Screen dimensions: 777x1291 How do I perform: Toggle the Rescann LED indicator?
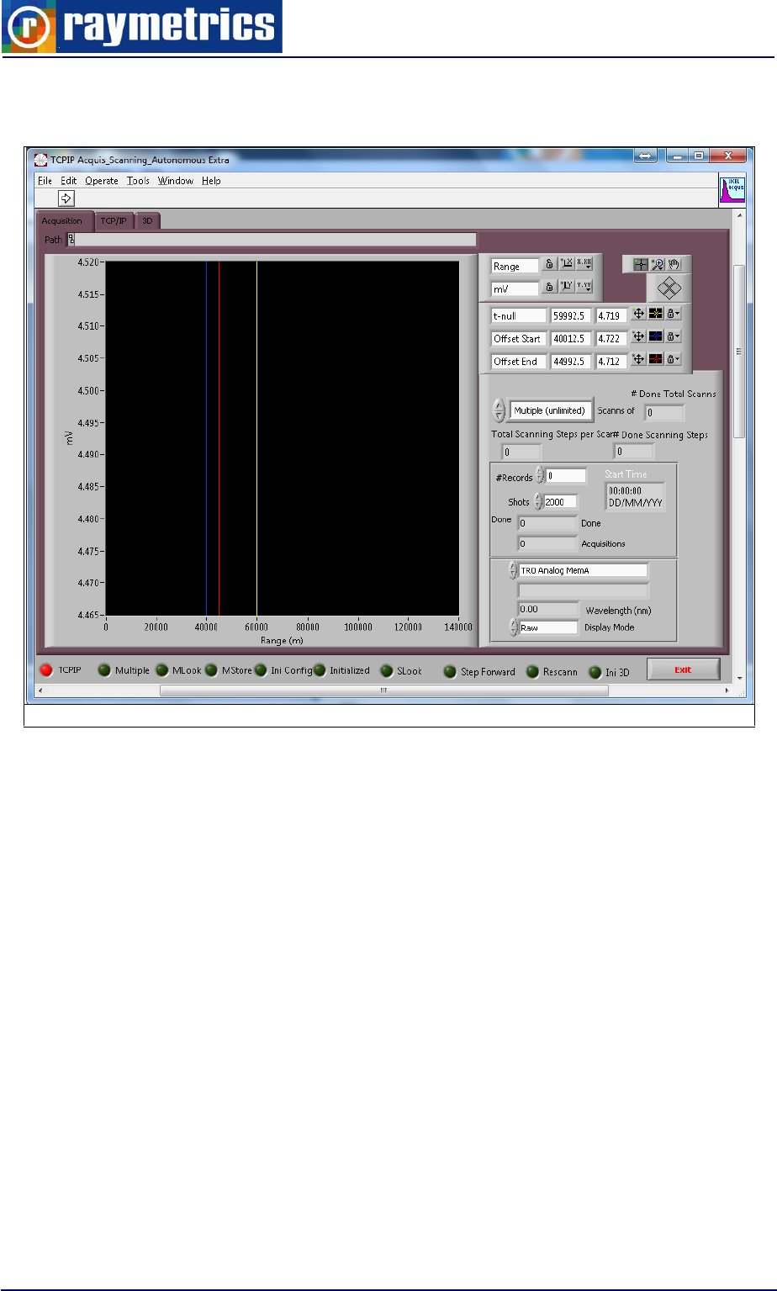532,671
